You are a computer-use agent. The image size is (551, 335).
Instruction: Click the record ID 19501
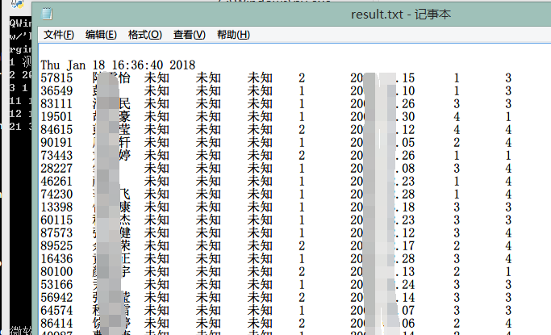pos(56,117)
